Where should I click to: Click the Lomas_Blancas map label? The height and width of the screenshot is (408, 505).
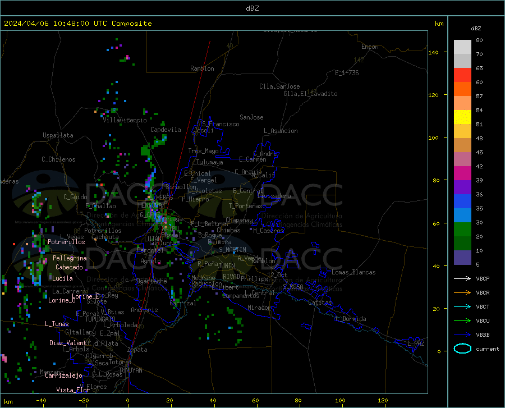click(x=353, y=272)
